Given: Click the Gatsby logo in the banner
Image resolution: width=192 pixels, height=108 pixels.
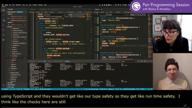Looking at the screenshot, I should 136,6.
